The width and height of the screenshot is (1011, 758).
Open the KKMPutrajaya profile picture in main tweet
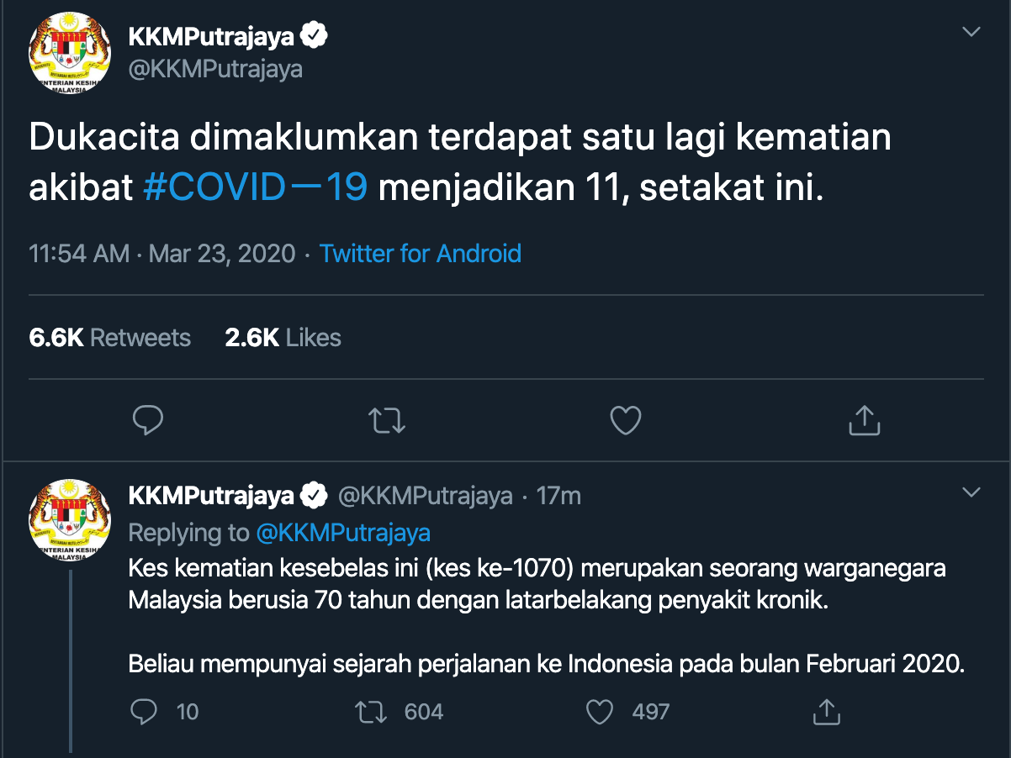pos(70,54)
